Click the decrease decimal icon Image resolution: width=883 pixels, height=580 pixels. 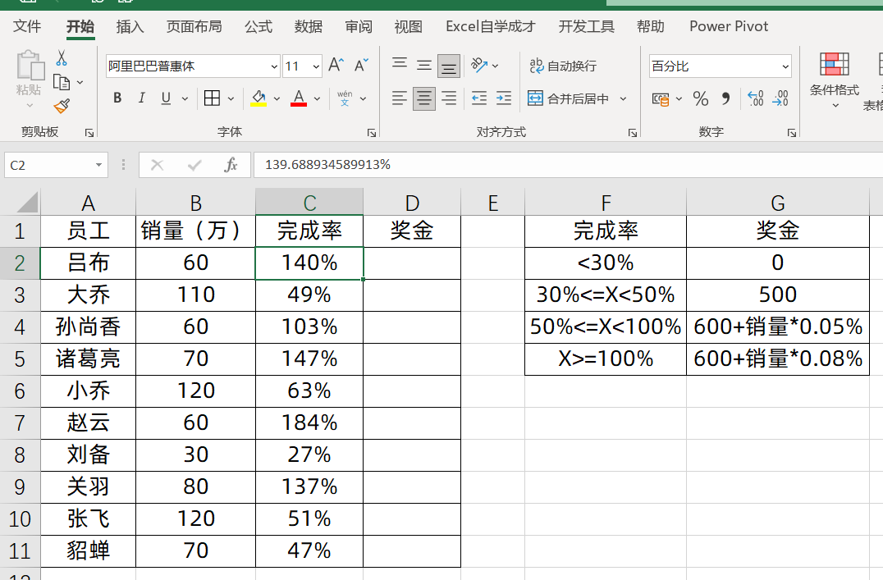coord(780,98)
